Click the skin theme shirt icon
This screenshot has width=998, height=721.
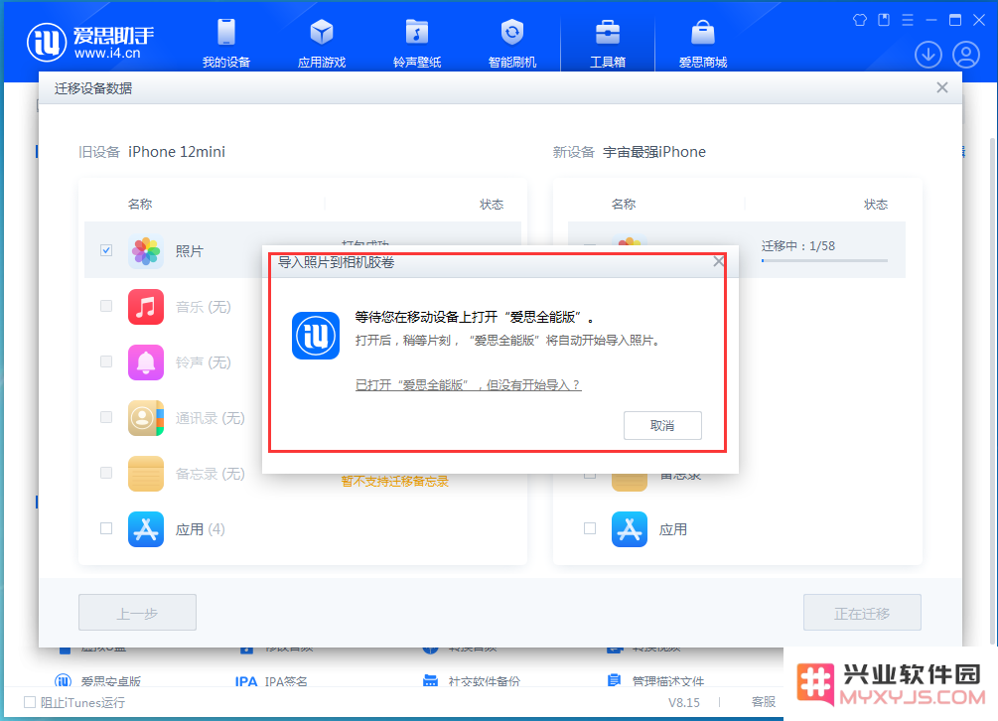[x=860, y=20]
